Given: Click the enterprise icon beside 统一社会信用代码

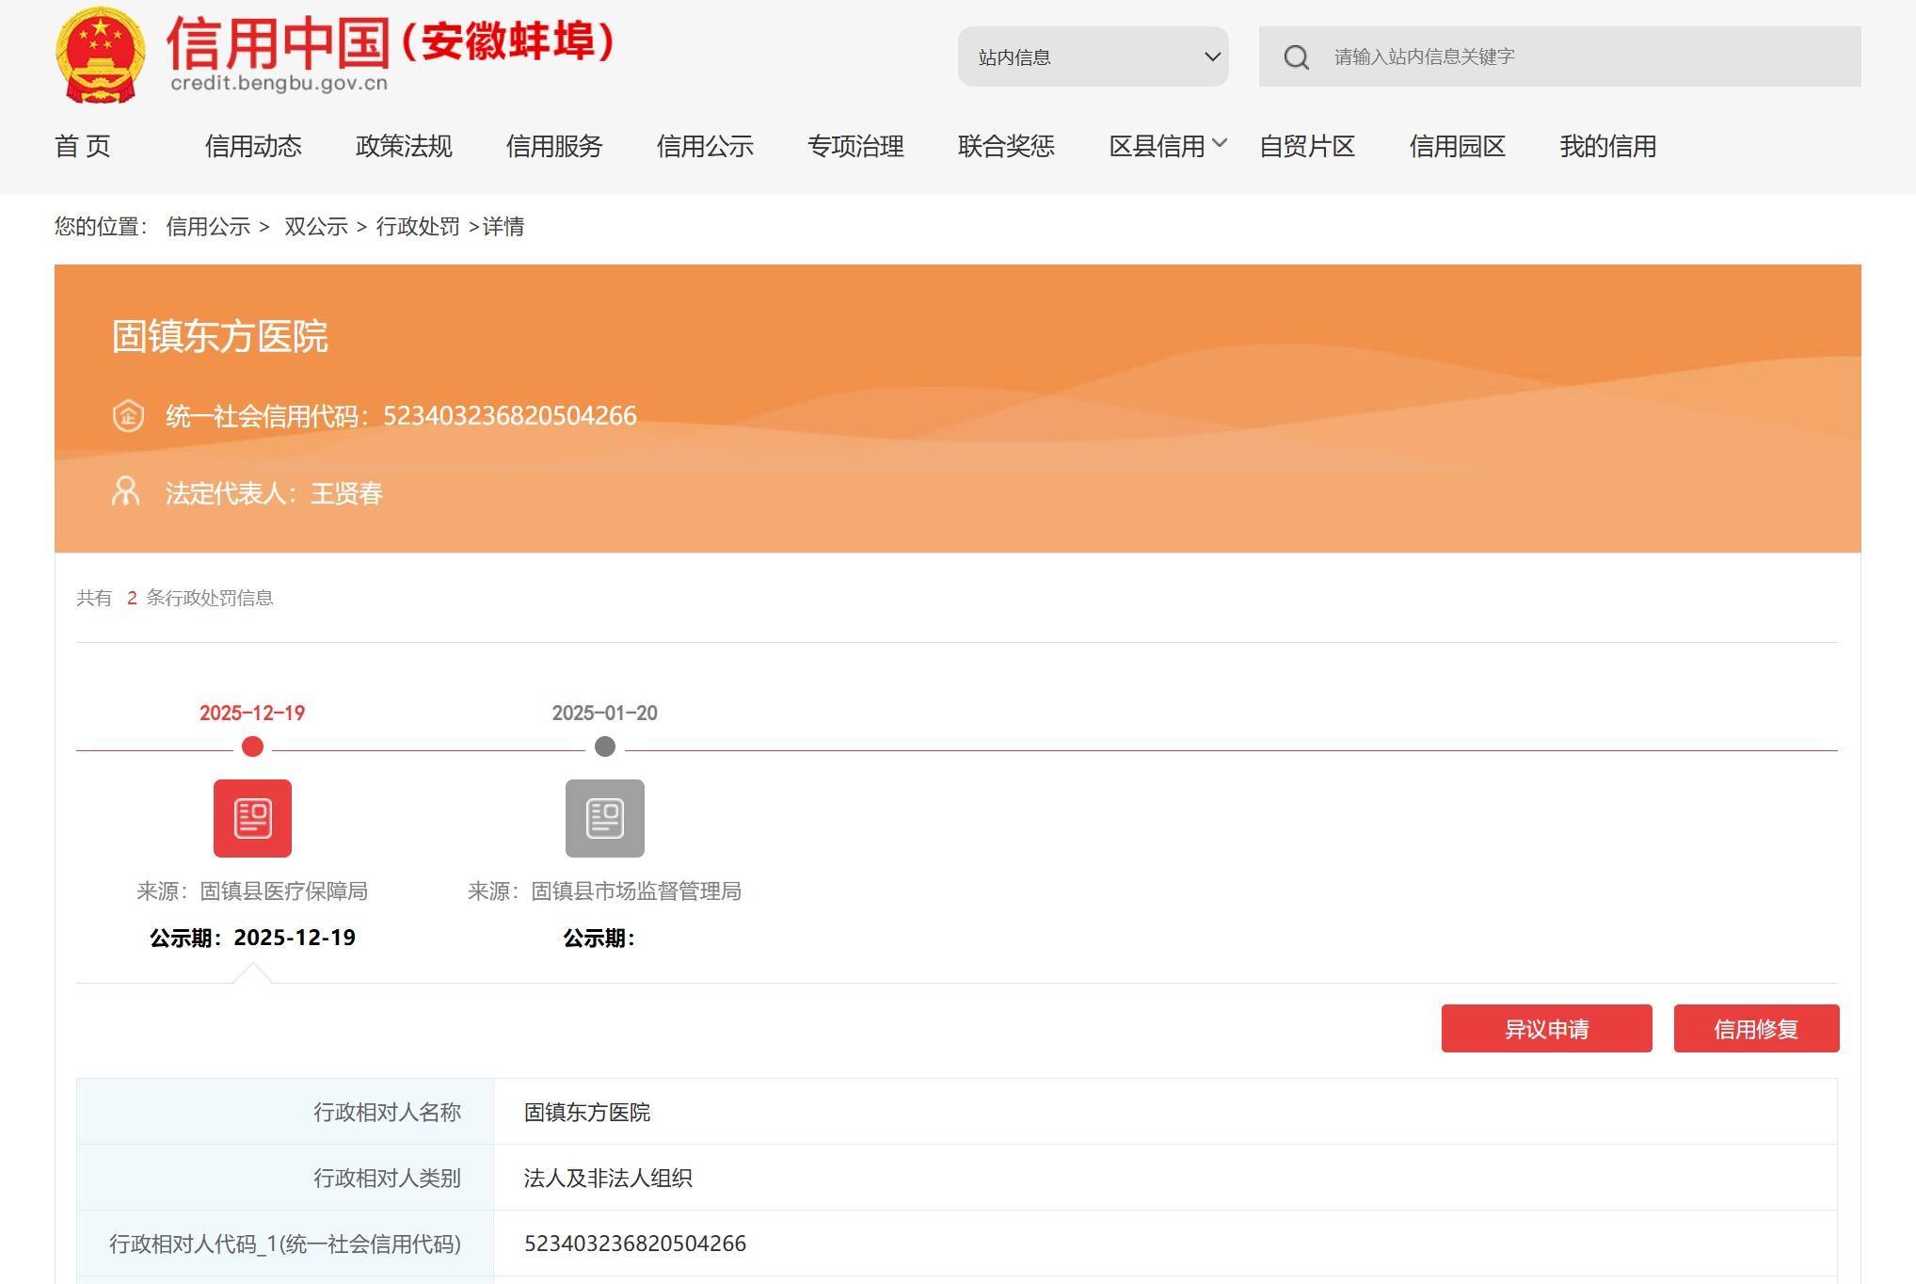Looking at the screenshot, I should click(x=128, y=415).
